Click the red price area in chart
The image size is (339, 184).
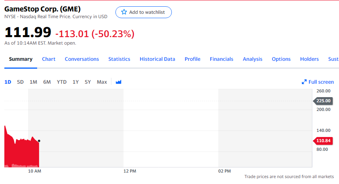pos(22,153)
